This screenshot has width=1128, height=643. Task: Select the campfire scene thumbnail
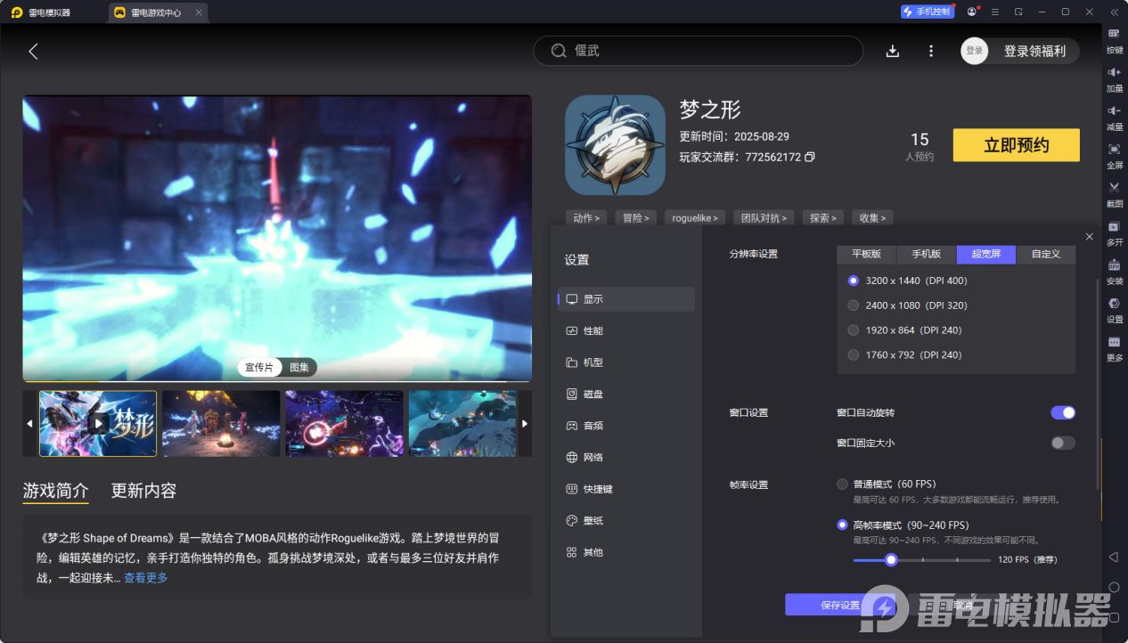(x=221, y=423)
